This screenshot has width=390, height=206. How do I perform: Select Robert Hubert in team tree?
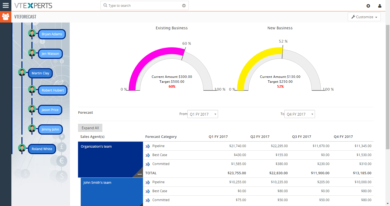pos(53,90)
